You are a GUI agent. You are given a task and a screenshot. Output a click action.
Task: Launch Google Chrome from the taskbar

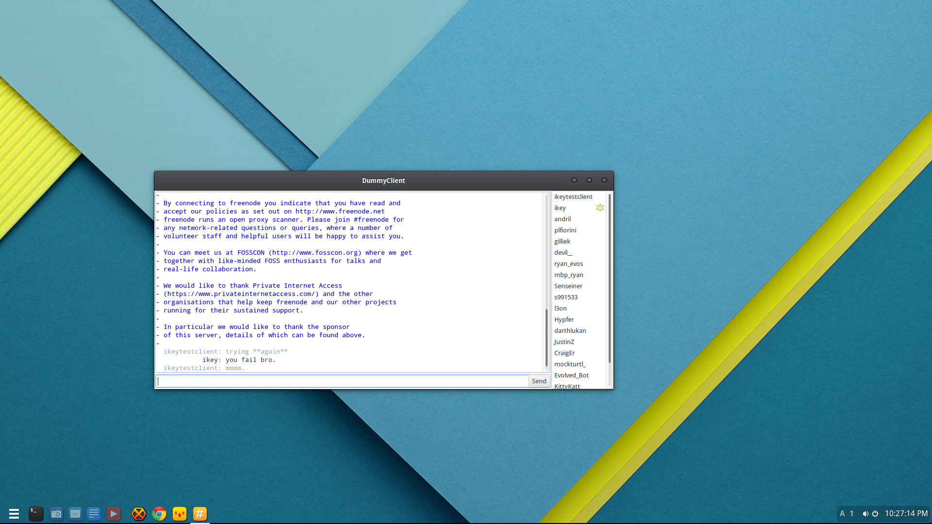coord(159,513)
